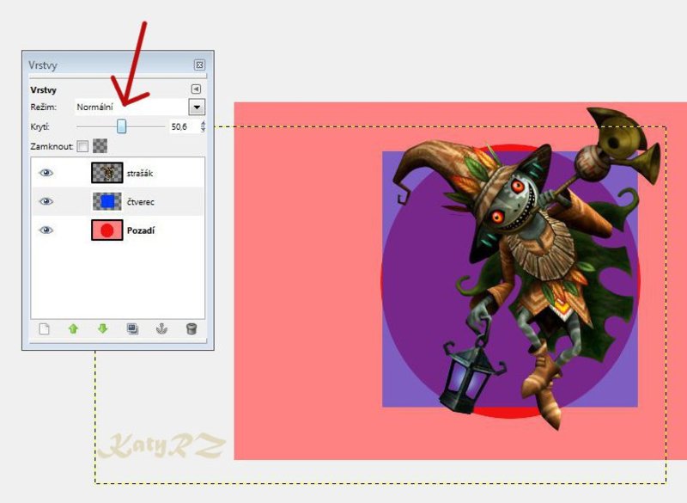Select the Pozadí layer name
This screenshot has height=503, width=687.
pyautogui.click(x=141, y=230)
